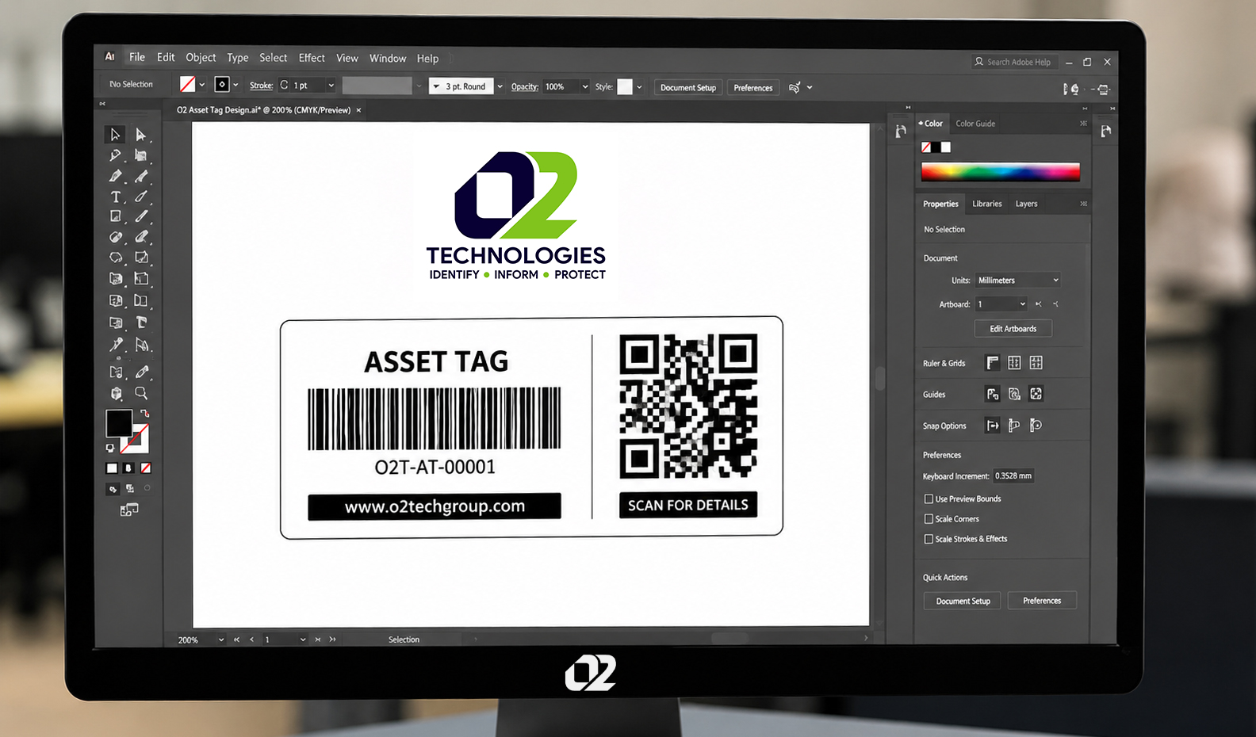Select the Direct Selection tool
The height and width of the screenshot is (737, 1256).
[140, 135]
